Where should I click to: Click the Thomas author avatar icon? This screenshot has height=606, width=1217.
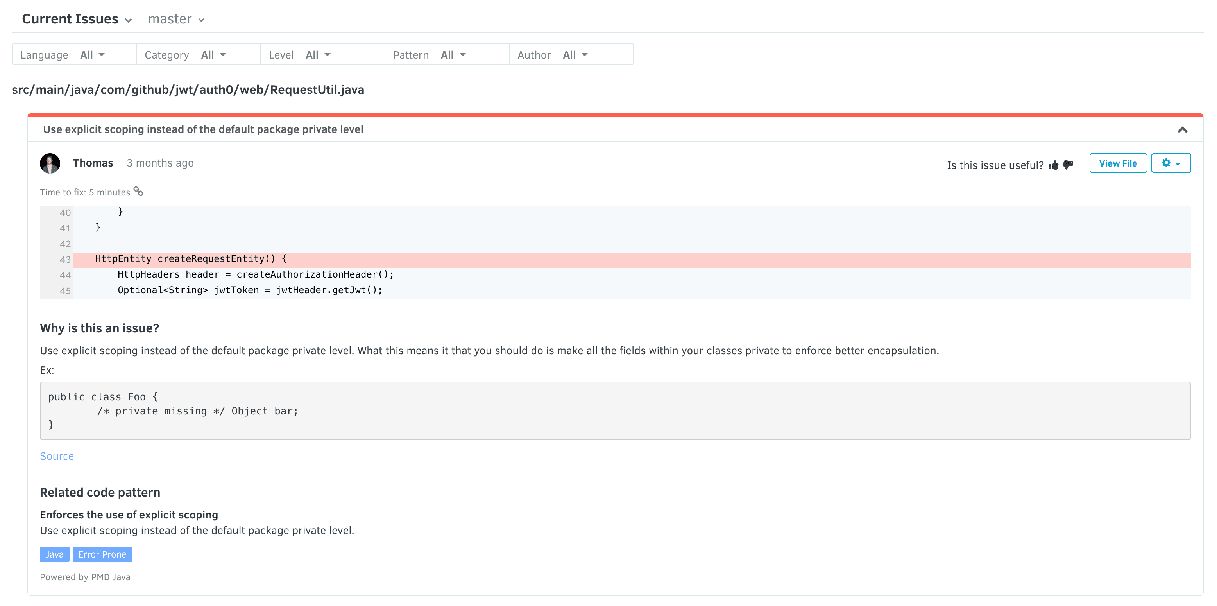point(50,163)
